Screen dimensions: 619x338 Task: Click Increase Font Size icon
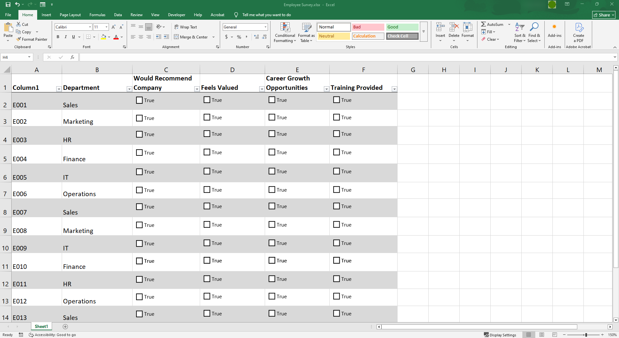[113, 27]
